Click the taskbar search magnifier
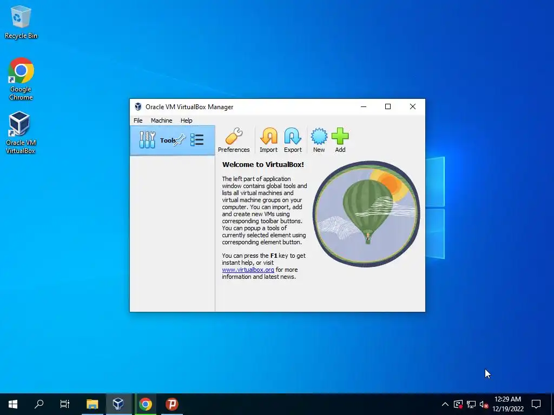The image size is (554, 415). [39, 404]
